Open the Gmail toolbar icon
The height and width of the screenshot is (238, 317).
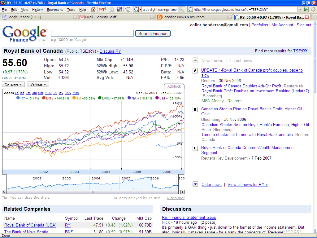click(102, 10)
